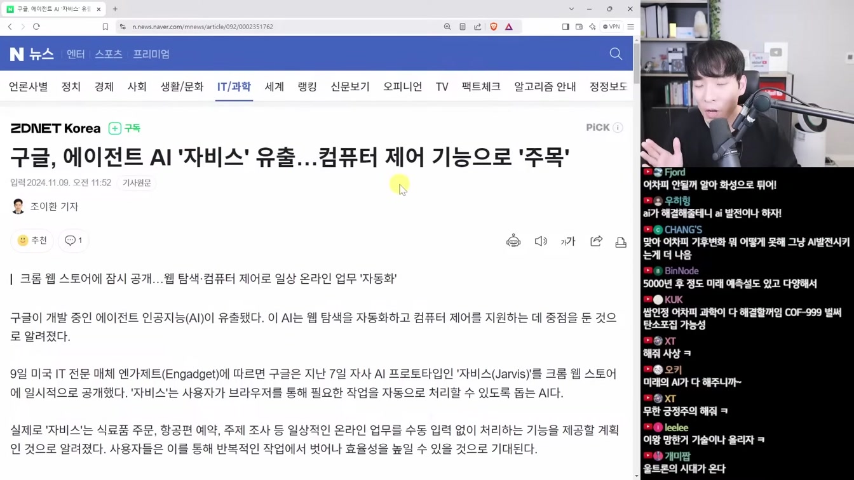The image size is (854, 480).
Task: Select the 세계 menu item
Action: (274, 86)
